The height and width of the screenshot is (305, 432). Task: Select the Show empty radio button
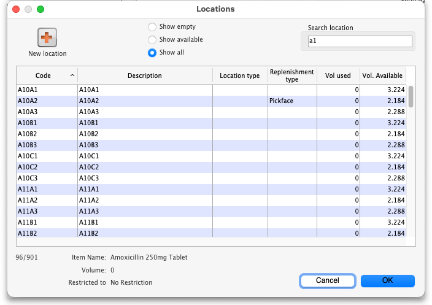[152, 27]
